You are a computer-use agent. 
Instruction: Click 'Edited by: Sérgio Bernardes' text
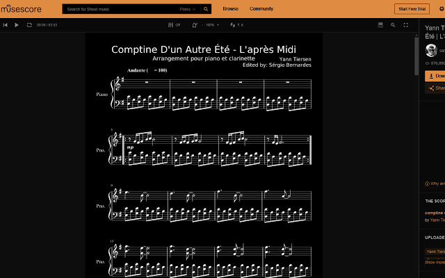pos(277,65)
